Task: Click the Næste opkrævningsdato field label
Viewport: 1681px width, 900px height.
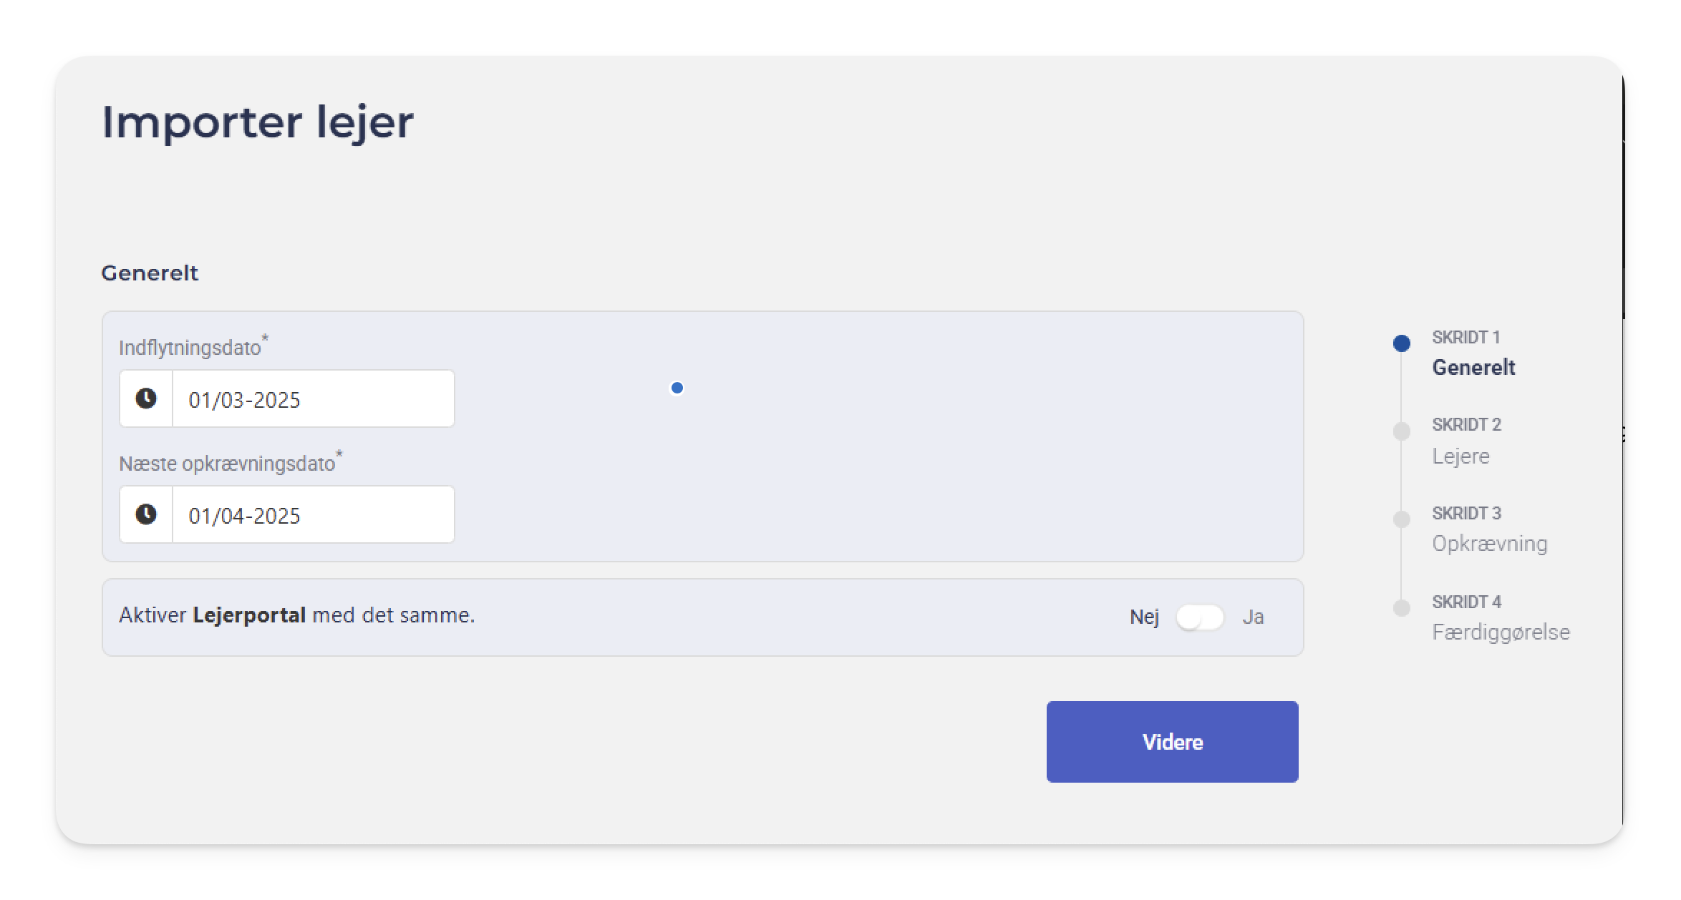Action: coord(227,464)
